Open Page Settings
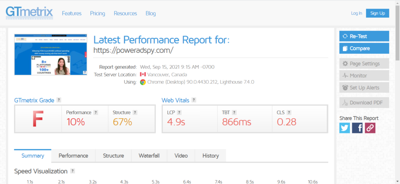Screen dimensions: 400x184 [364, 64]
